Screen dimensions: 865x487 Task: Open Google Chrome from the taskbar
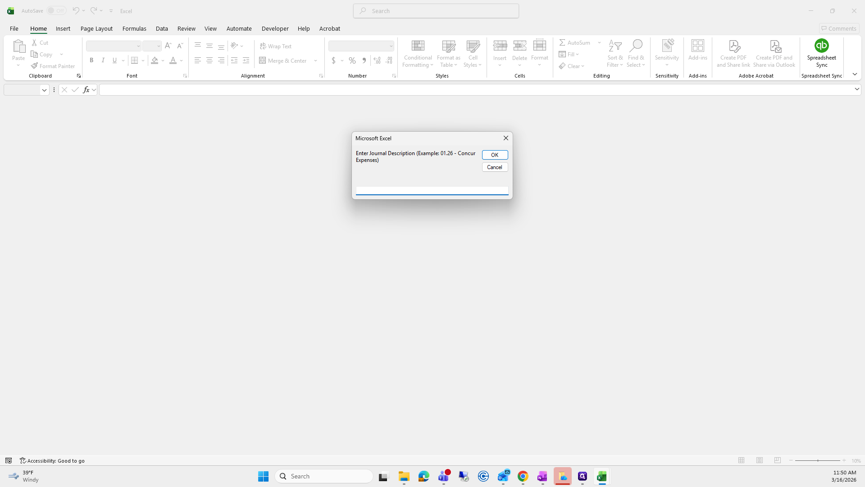523,476
